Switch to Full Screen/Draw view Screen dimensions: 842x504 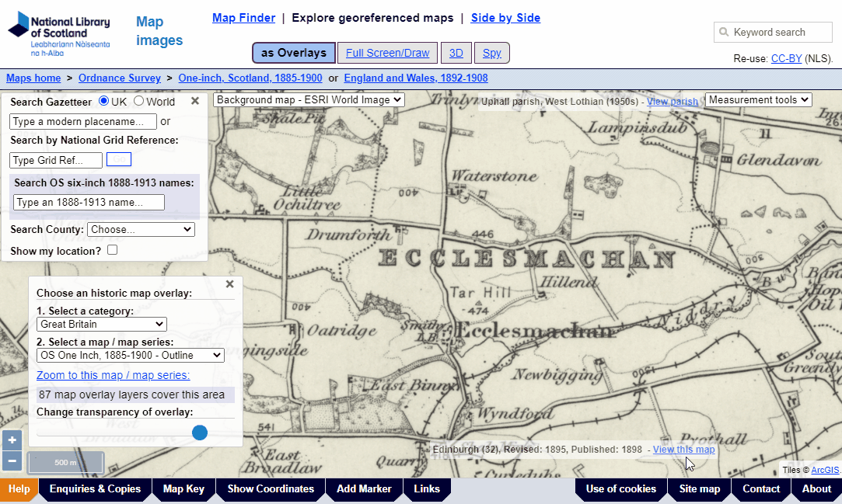coord(388,53)
